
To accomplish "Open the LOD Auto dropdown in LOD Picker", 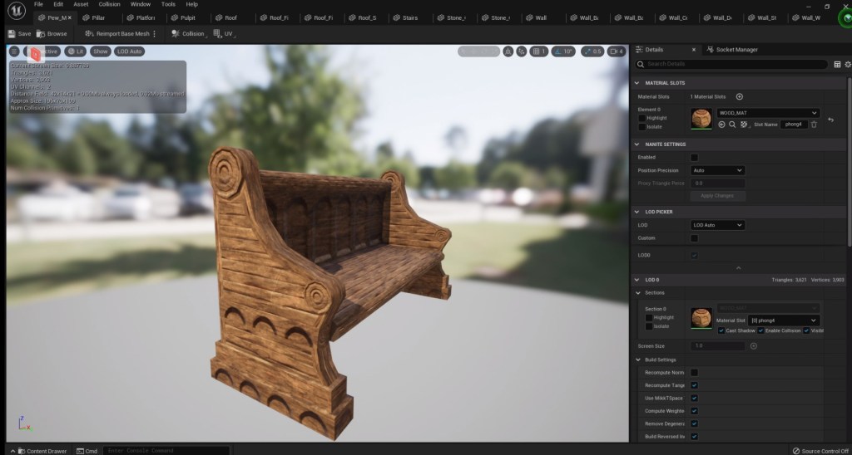I will (717, 225).
